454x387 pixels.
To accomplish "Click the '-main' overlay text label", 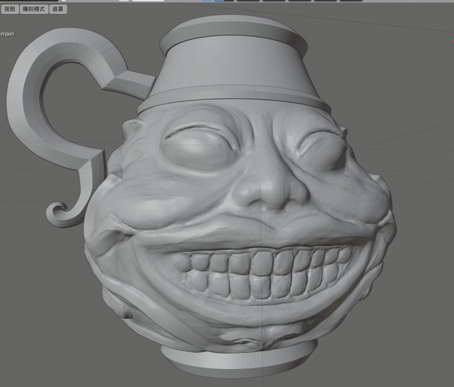I will (x=7, y=34).
